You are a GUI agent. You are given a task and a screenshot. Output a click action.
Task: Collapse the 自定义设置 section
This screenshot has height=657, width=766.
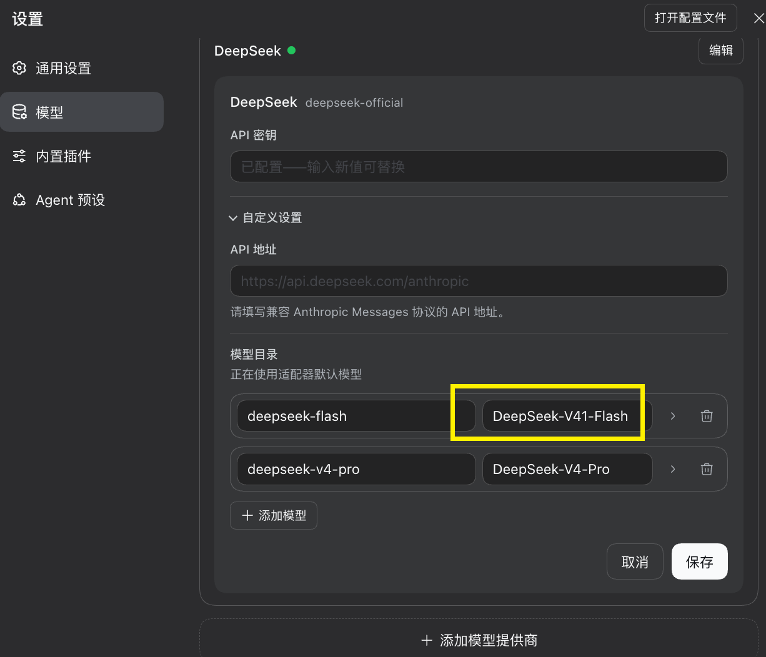[x=266, y=218]
